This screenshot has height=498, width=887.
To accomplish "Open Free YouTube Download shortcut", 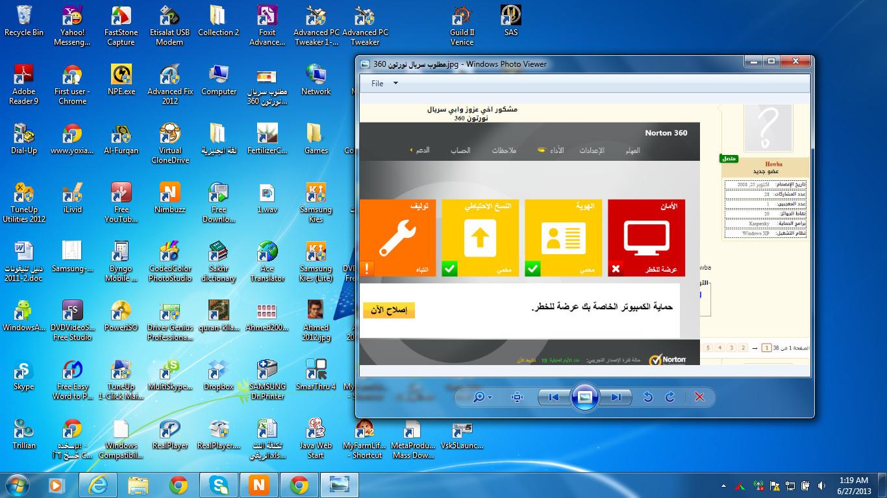I will (x=121, y=203).
